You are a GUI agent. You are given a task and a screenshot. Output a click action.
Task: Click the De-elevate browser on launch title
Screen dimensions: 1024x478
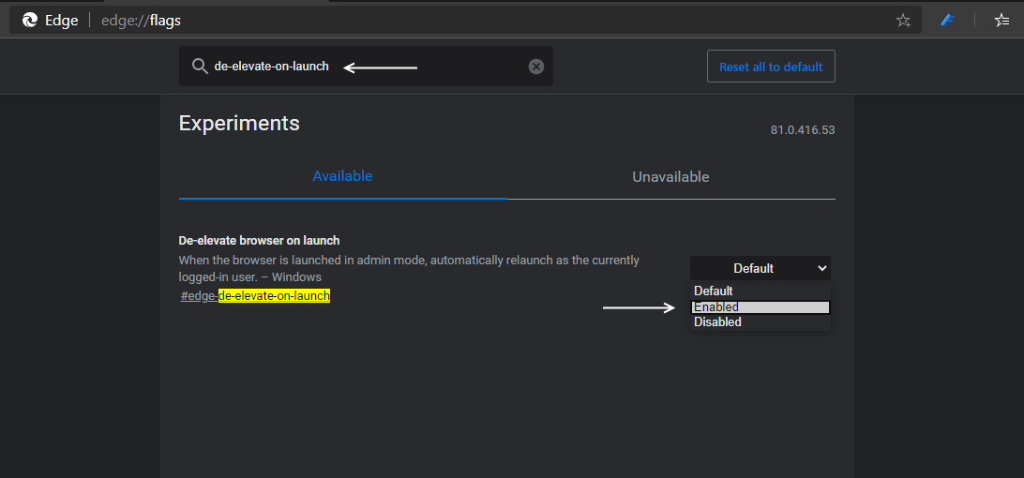[x=259, y=240]
